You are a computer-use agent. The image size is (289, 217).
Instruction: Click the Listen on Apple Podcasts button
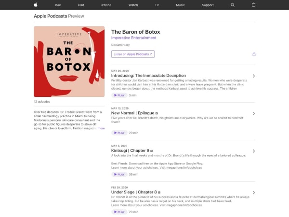click(x=133, y=54)
